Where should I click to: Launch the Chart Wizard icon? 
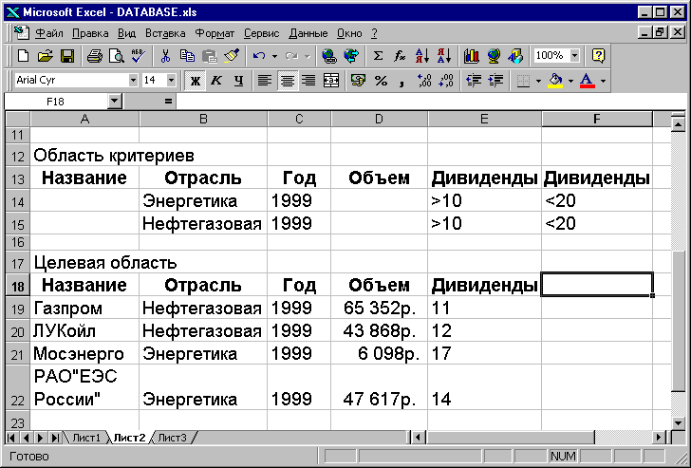pos(471,56)
